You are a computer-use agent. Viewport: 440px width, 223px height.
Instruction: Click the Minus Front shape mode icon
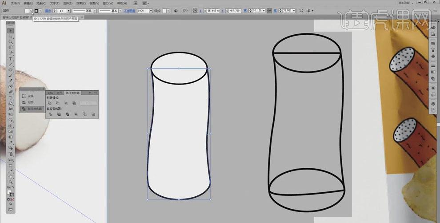click(x=57, y=103)
